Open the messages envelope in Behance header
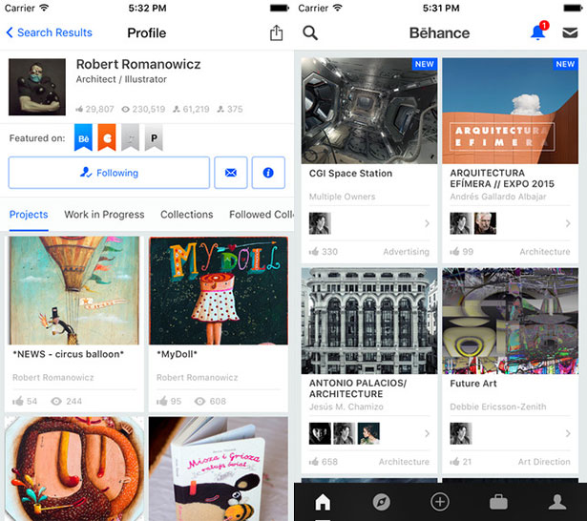Viewport: 587px width, 521px height. (570, 33)
